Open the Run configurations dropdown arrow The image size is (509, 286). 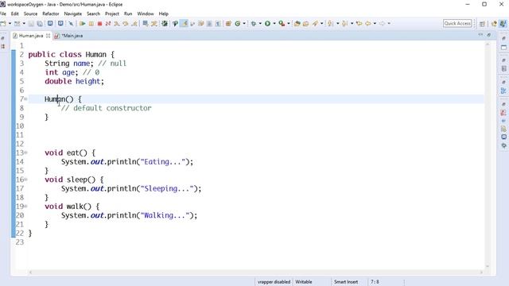[274, 23]
